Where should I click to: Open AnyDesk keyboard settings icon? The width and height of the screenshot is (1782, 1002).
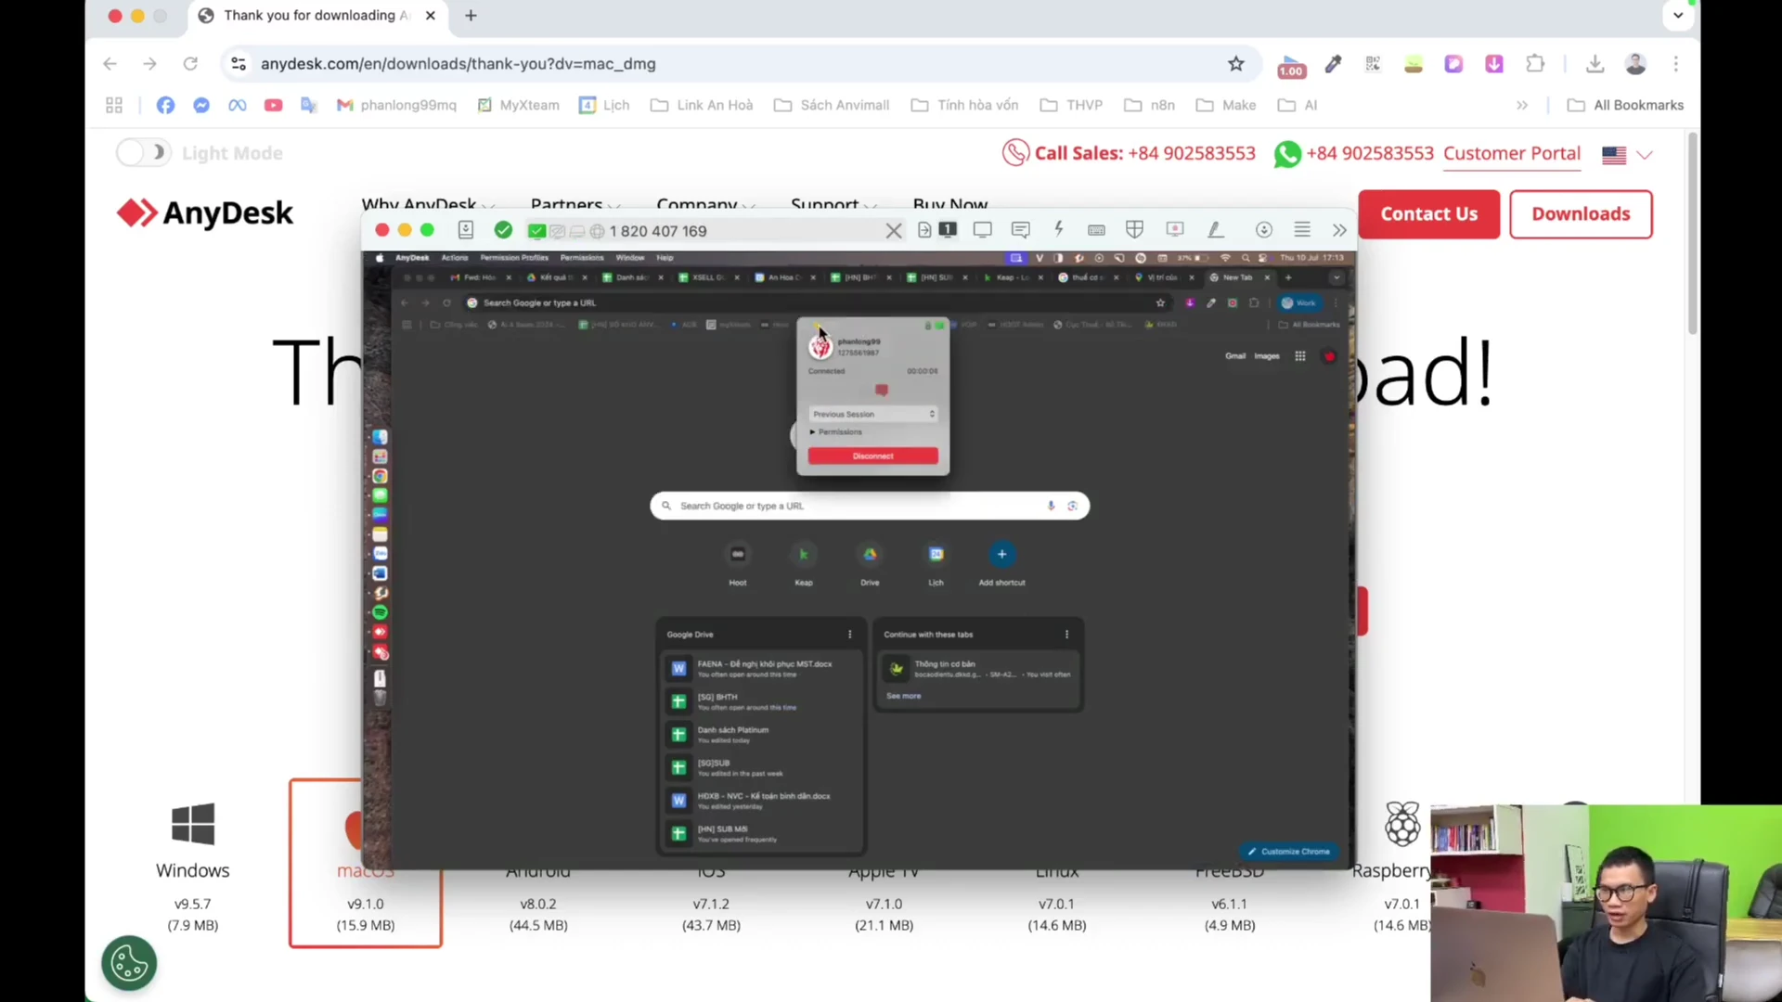(x=1096, y=230)
